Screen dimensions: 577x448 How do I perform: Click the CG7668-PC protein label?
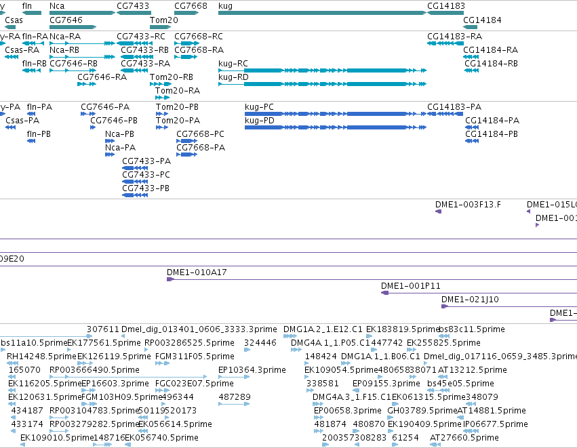[200, 134]
